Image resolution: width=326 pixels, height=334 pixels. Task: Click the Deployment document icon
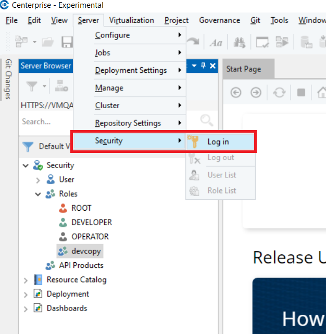click(38, 294)
